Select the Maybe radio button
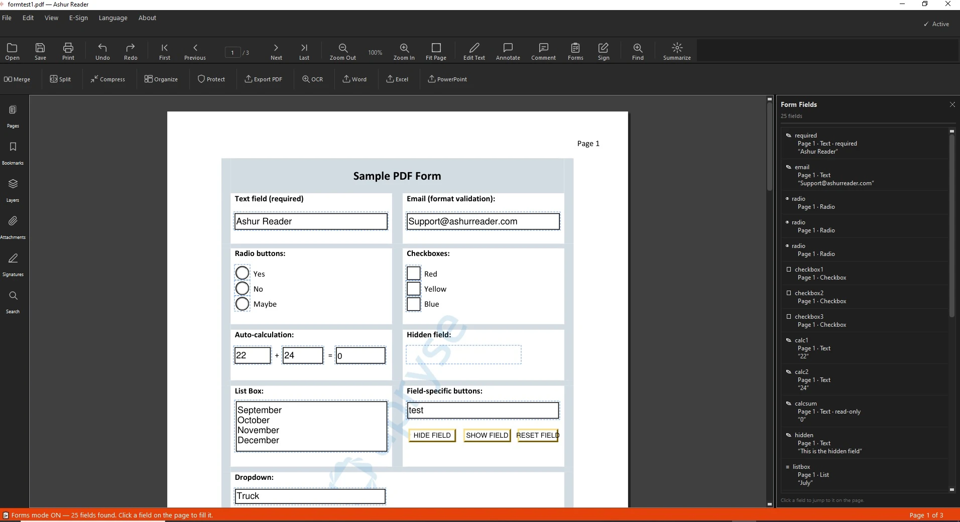960x522 pixels. [242, 304]
